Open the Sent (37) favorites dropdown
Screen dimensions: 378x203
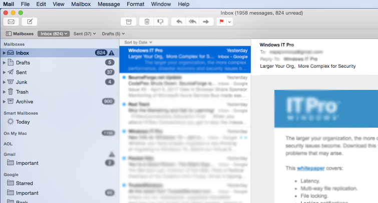85,33
